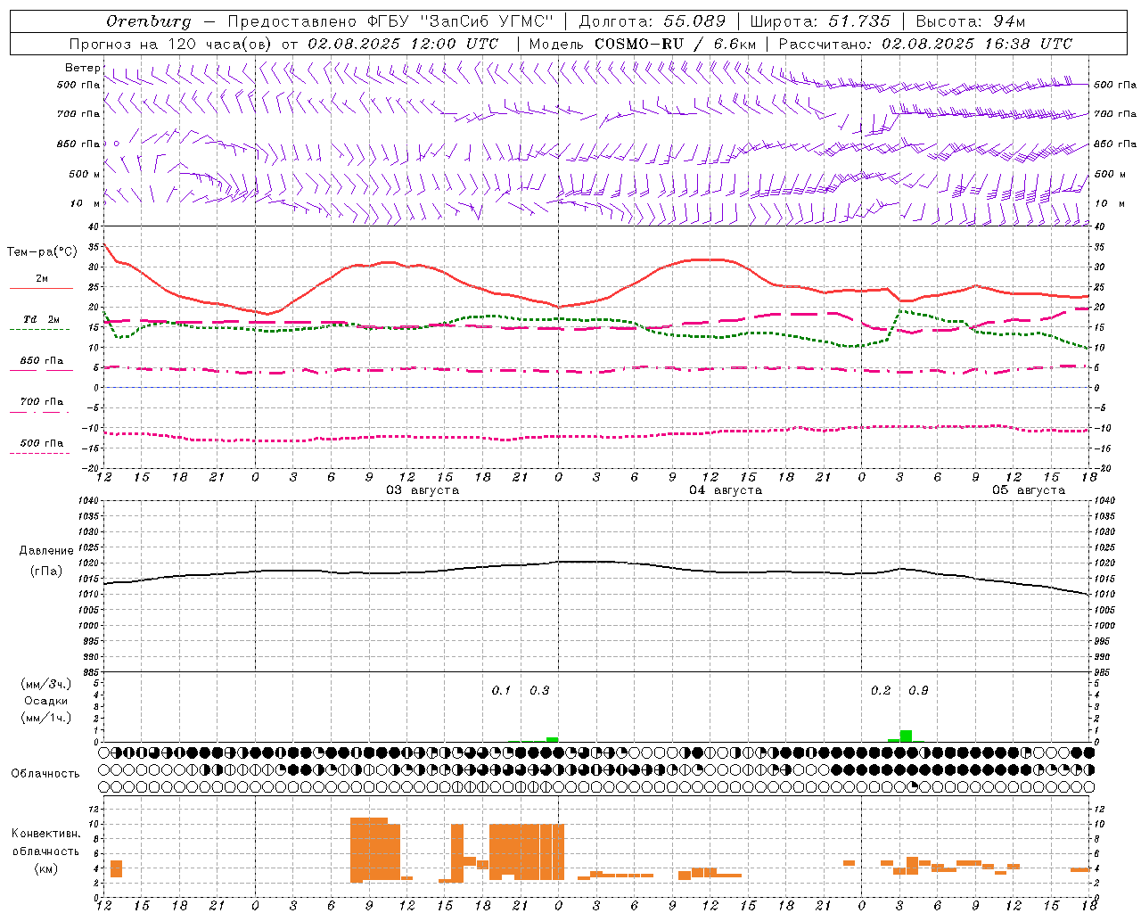Screen dimensions: 1141x913
Task: Select the "Долгота: 55.089" header value
Action: tap(653, 21)
